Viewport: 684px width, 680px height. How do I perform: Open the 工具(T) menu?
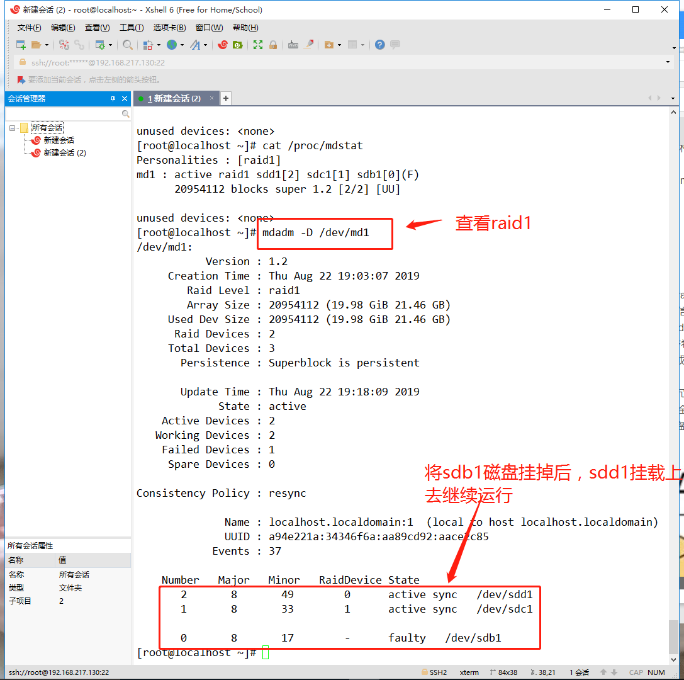tap(132, 28)
